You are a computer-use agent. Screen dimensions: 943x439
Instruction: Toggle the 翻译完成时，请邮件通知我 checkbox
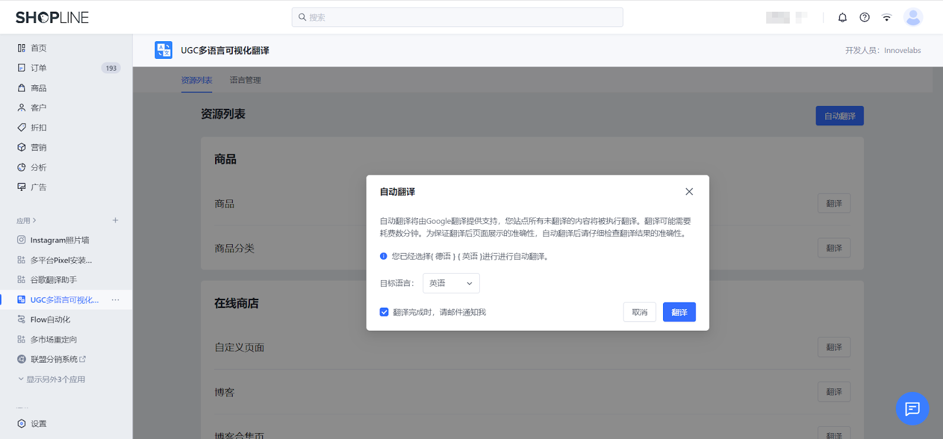(384, 312)
